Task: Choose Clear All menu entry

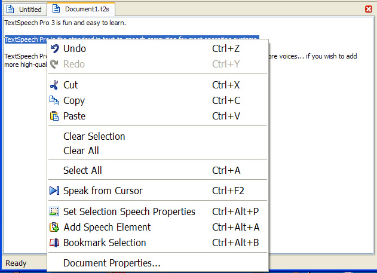Action: pos(81,151)
